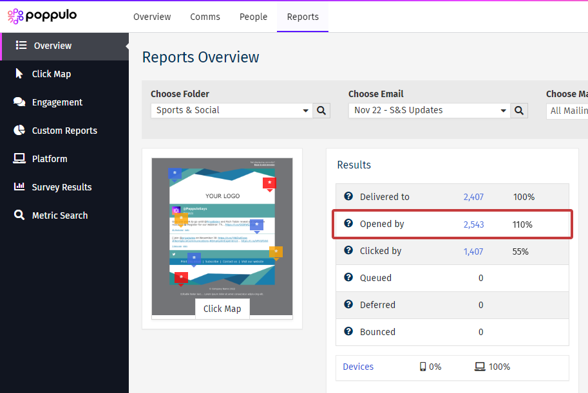Image resolution: width=588 pixels, height=393 pixels.
Task: Open Platform reports in sidebar
Action: tap(50, 159)
